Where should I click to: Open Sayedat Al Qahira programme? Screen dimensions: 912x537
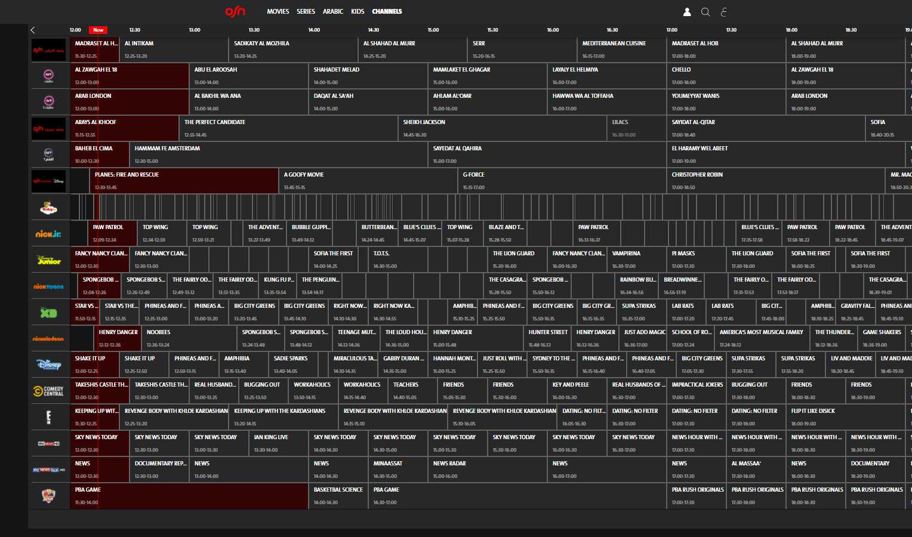click(547, 155)
